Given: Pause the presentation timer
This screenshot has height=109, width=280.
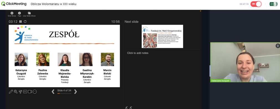Looking at the screenshot, I should pyautogui.click(x=21, y=22).
